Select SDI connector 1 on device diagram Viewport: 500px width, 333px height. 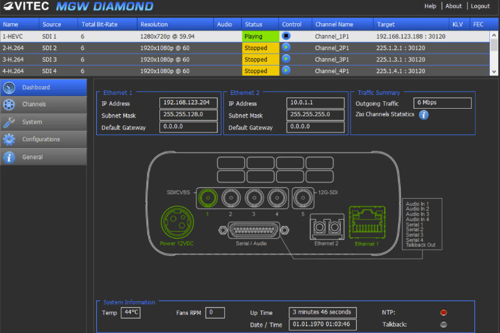208,198
